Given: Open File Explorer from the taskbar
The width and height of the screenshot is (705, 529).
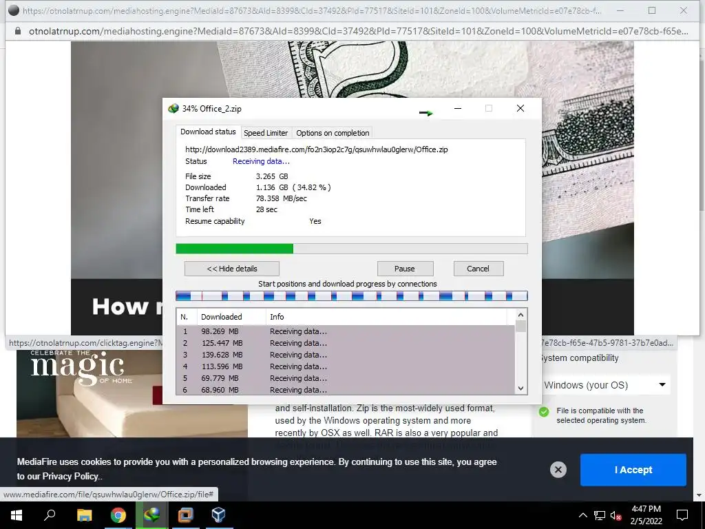Looking at the screenshot, I should tap(84, 515).
